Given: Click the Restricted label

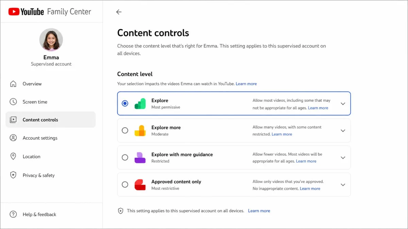Looking at the screenshot, I should pos(160,161).
